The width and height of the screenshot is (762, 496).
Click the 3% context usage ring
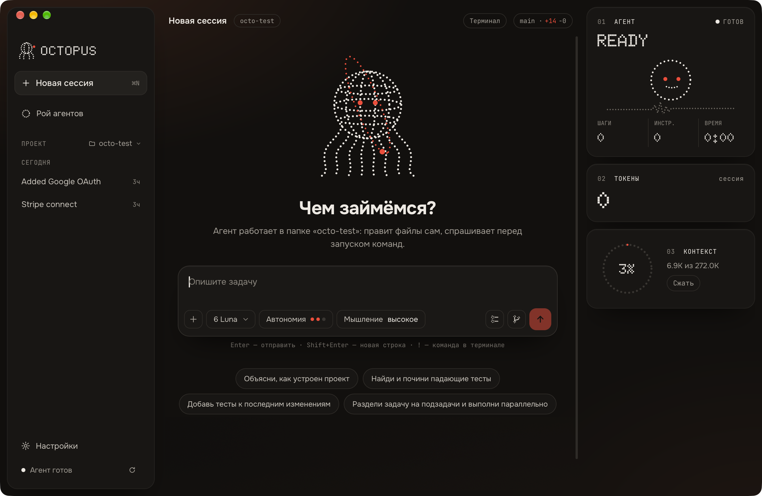pyautogui.click(x=627, y=269)
